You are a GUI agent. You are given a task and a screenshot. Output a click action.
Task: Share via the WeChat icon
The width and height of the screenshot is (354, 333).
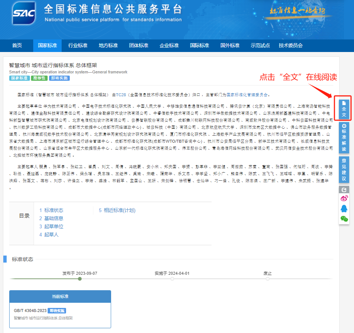point(344,219)
